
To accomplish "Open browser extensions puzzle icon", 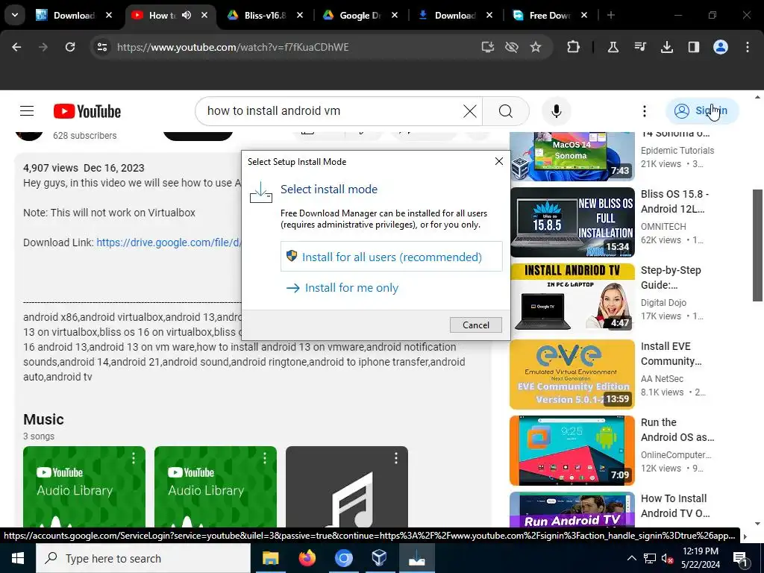I will [x=573, y=47].
